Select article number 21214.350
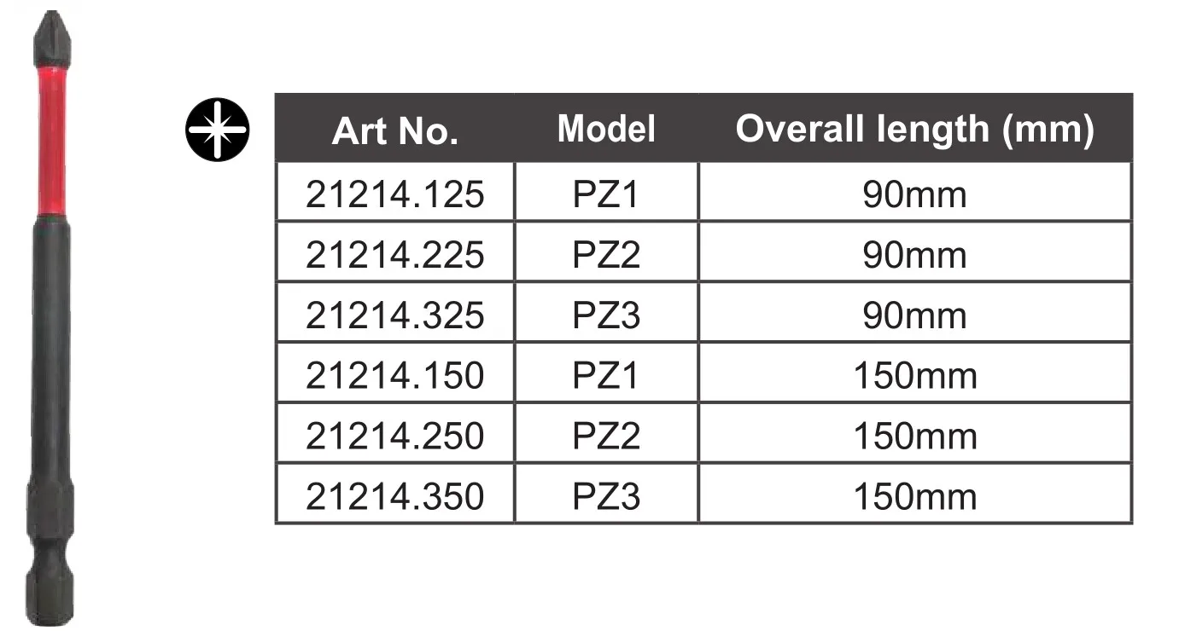The image size is (1185, 642). (x=394, y=496)
